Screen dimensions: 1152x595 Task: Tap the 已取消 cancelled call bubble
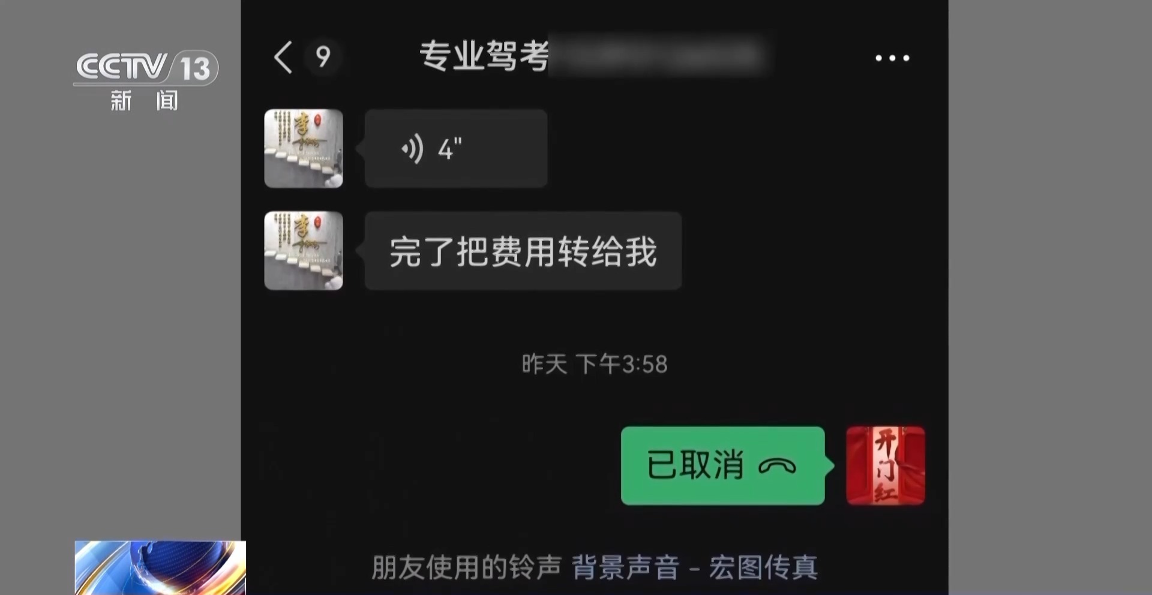723,465
